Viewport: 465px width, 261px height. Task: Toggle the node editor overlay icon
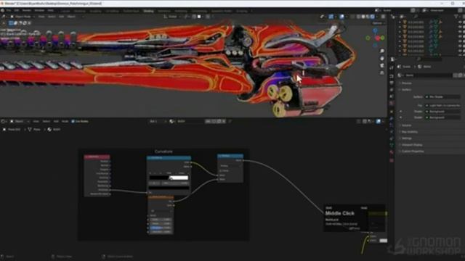(x=379, y=121)
